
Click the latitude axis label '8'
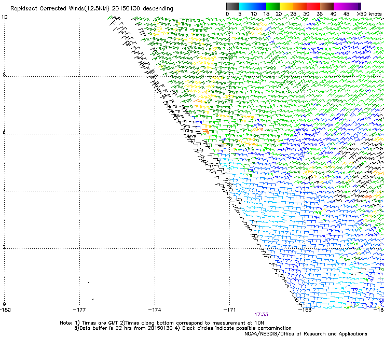tap(4, 75)
